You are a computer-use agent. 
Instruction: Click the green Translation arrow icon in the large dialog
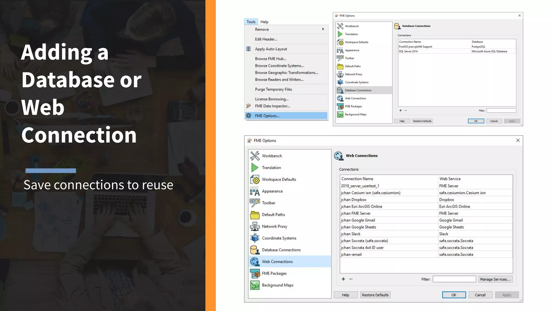tap(255, 168)
